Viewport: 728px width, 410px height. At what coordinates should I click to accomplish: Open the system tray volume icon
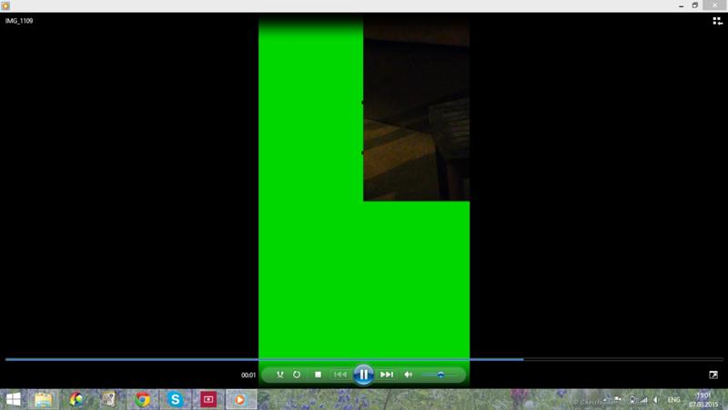[x=656, y=400]
